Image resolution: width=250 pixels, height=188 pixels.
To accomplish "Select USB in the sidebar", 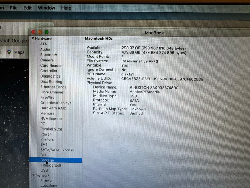I will pos(44,170).
